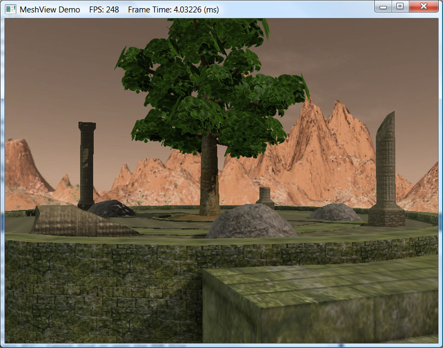
Task: Click the MeshView Demo application icon
Action: point(11,9)
